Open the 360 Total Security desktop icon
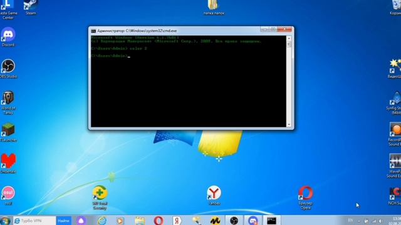The width and height of the screenshot is (401, 225). point(100,197)
